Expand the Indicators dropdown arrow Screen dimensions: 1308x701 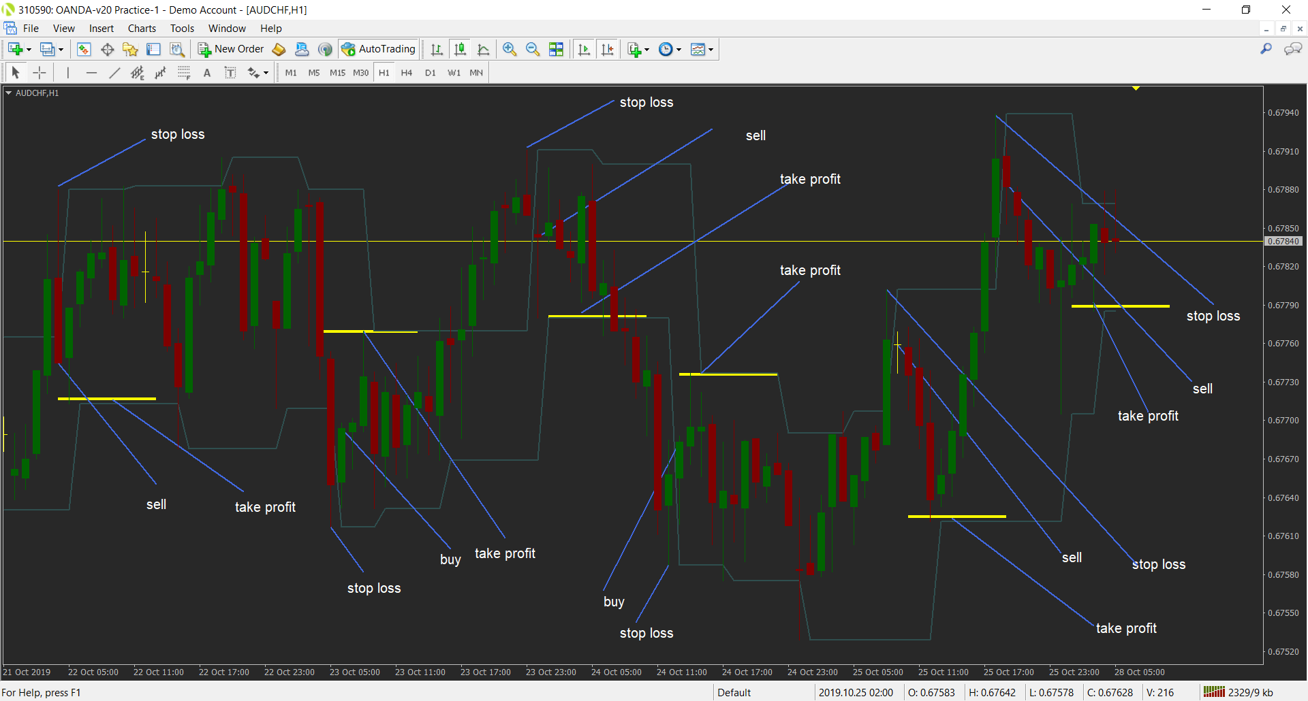pyautogui.click(x=647, y=50)
